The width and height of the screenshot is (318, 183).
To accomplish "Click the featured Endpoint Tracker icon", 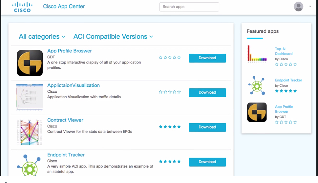I will [257, 85].
